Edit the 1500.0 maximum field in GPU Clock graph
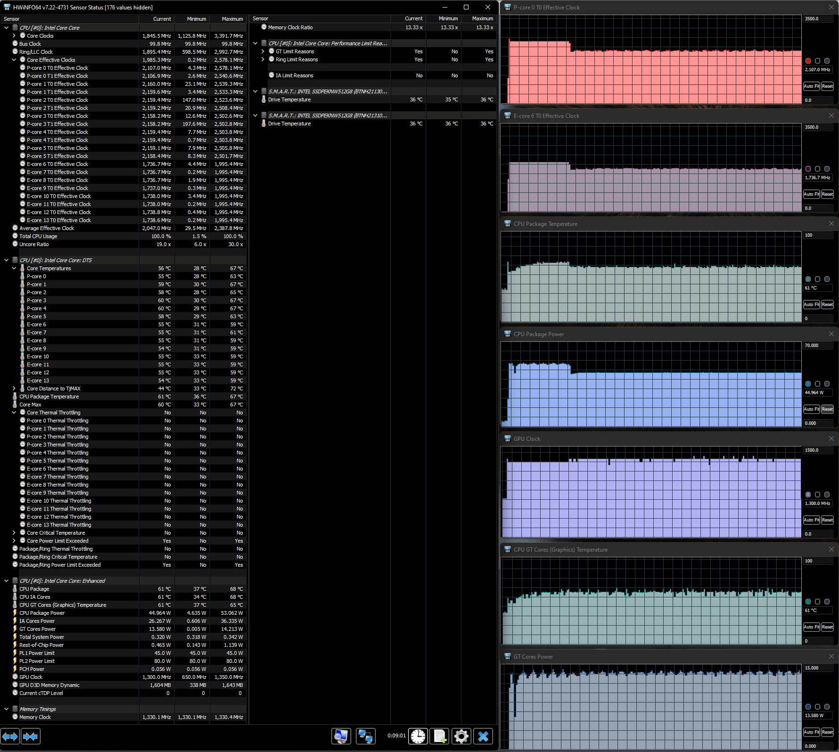This screenshot has width=839, height=752. coord(818,450)
